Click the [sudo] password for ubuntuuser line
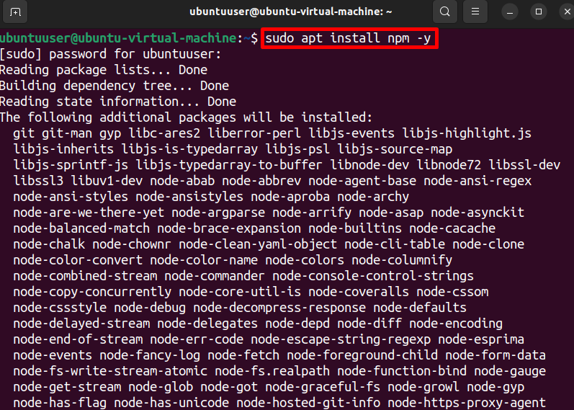The height and width of the screenshot is (410, 574). [111, 54]
